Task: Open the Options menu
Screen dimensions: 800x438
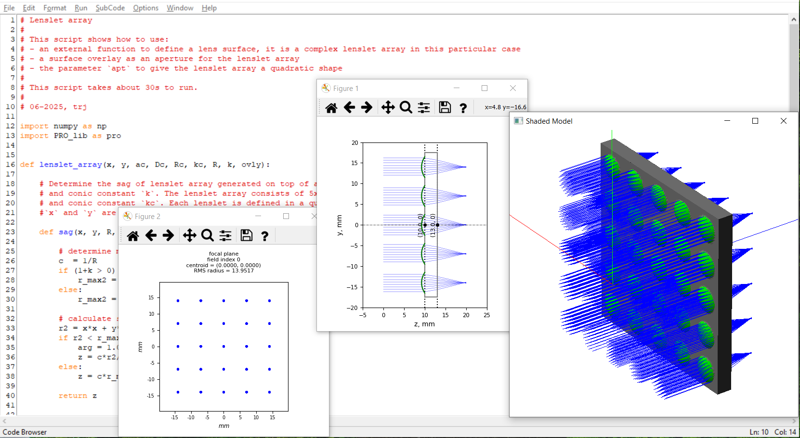Action: point(145,8)
